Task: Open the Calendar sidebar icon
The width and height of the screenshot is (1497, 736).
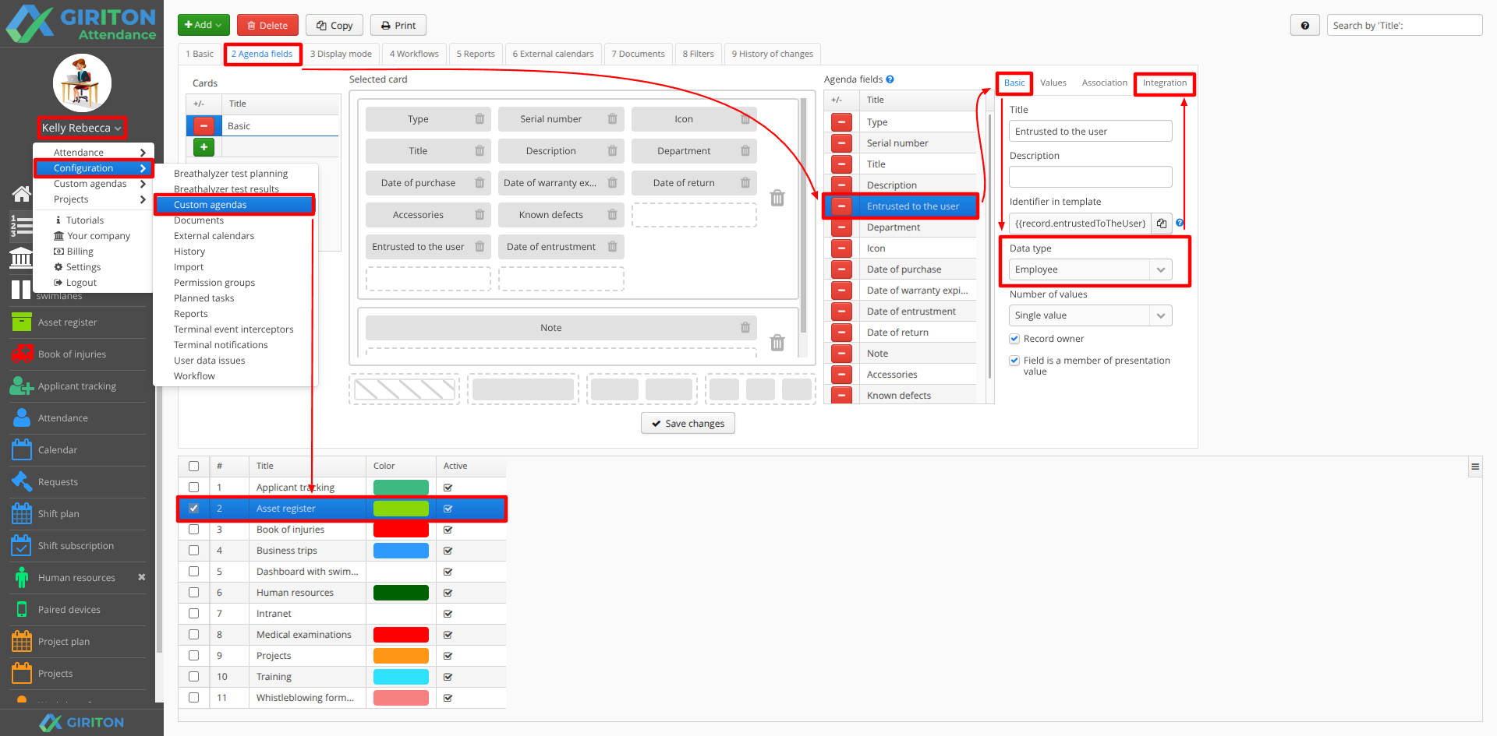Action: point(22,449)
